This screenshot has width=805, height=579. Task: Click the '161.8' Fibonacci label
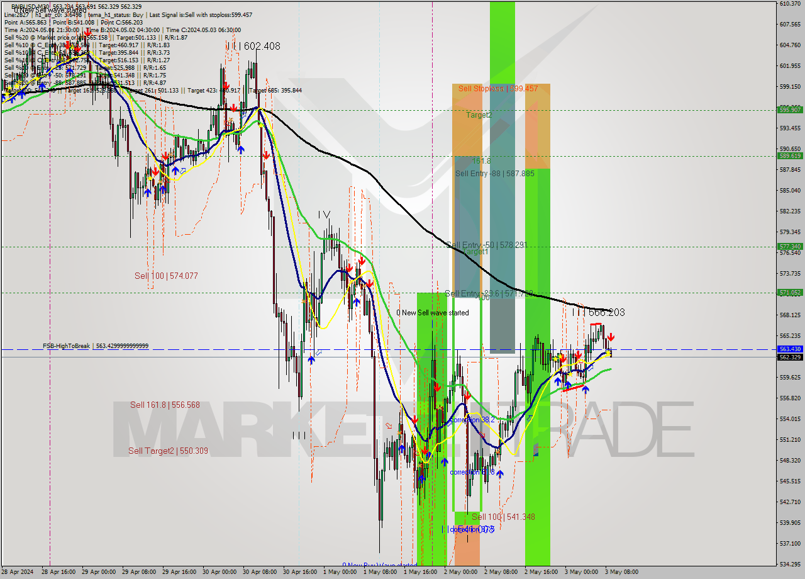[x=481, y=161]
